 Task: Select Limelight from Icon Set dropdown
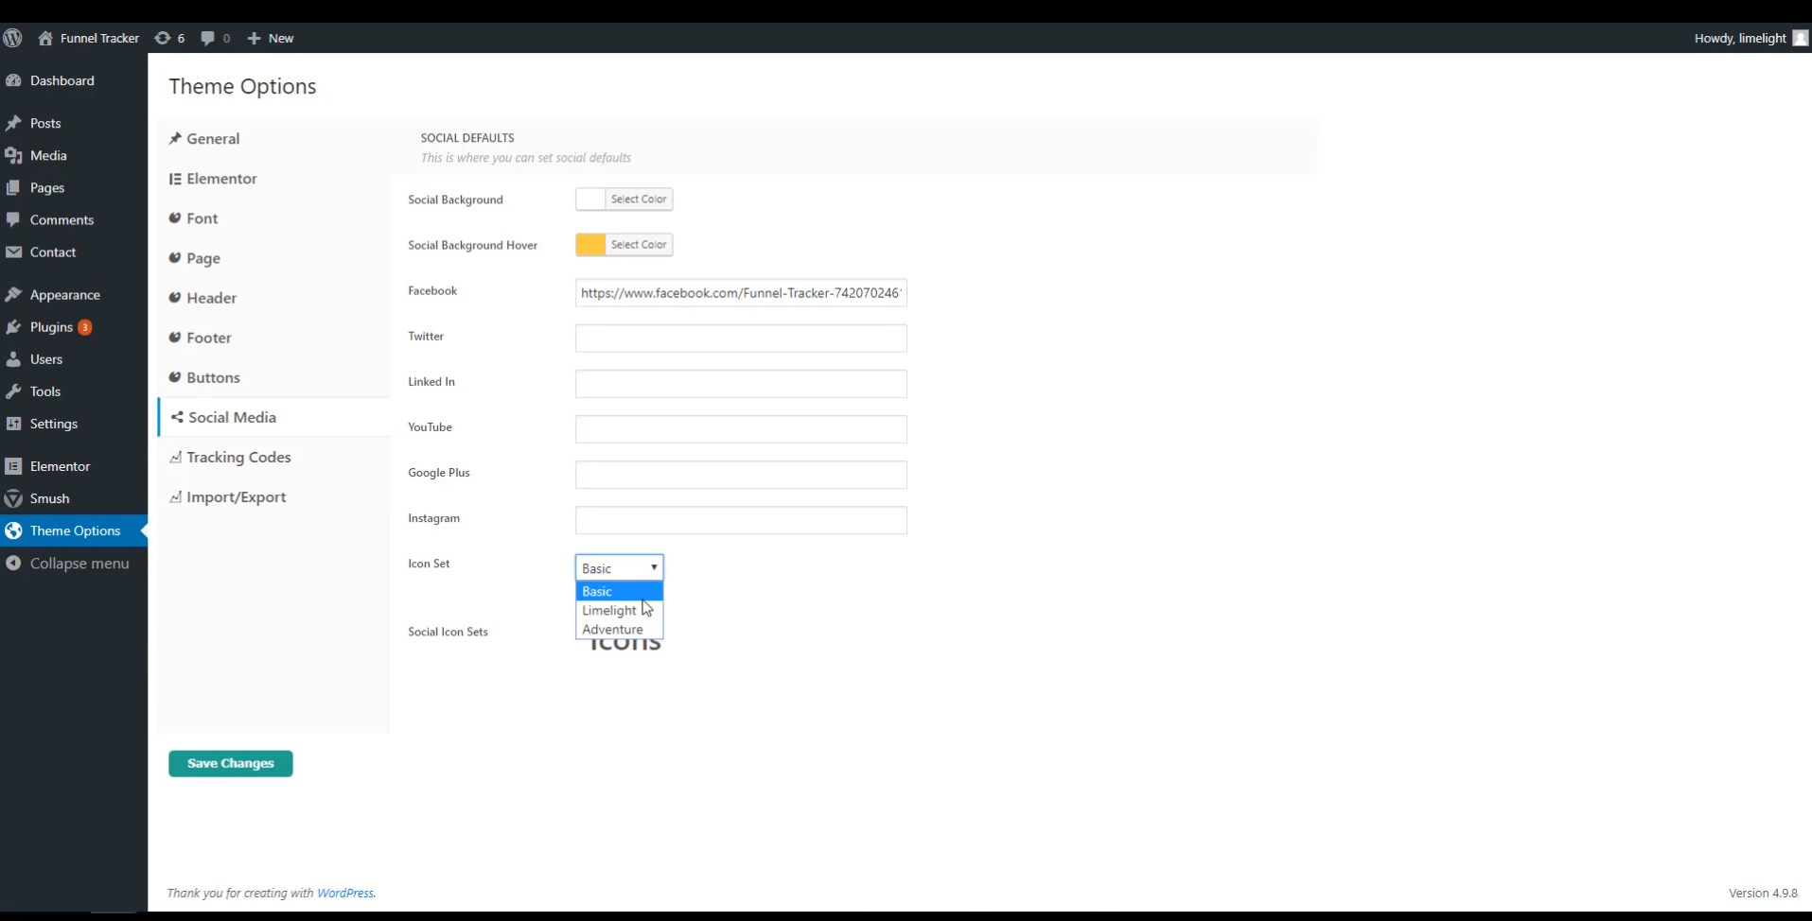(x=609, y=611)
